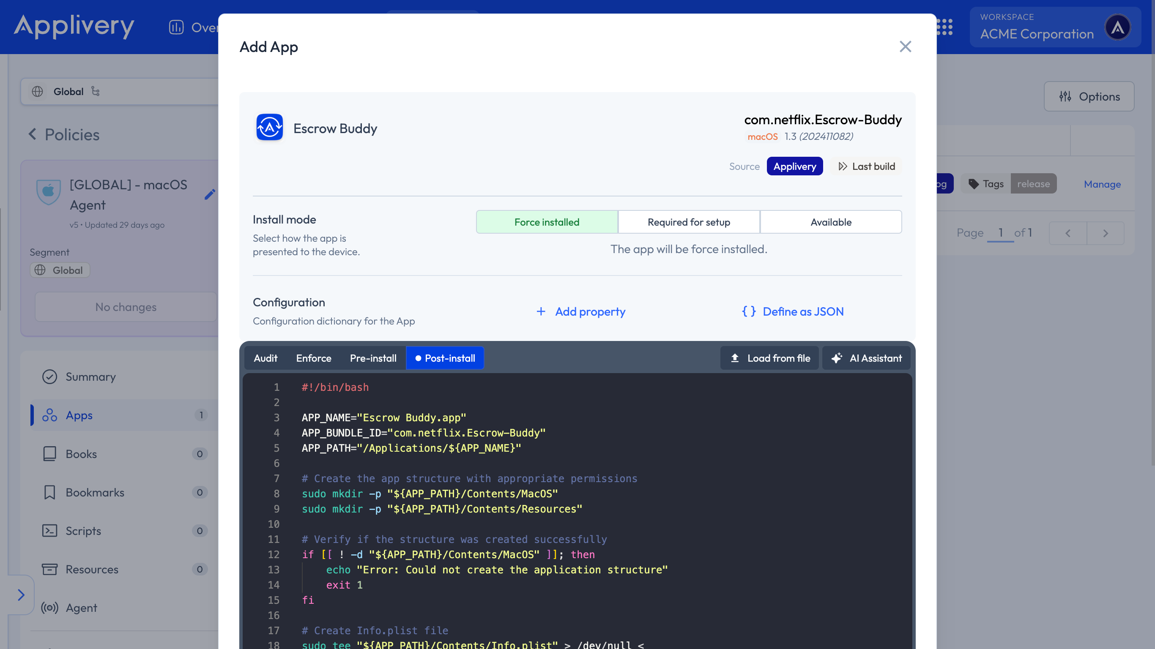Open the Global segment selector
The width and height of the screenshot is (1155, 649).
pyautogui.click(x=120, y=91)
